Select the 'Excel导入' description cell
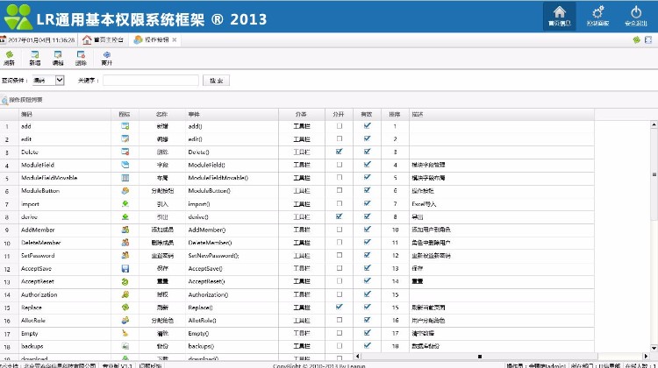Screen dimensions: 658x368 pyautogui.click(x=502, y=203)
